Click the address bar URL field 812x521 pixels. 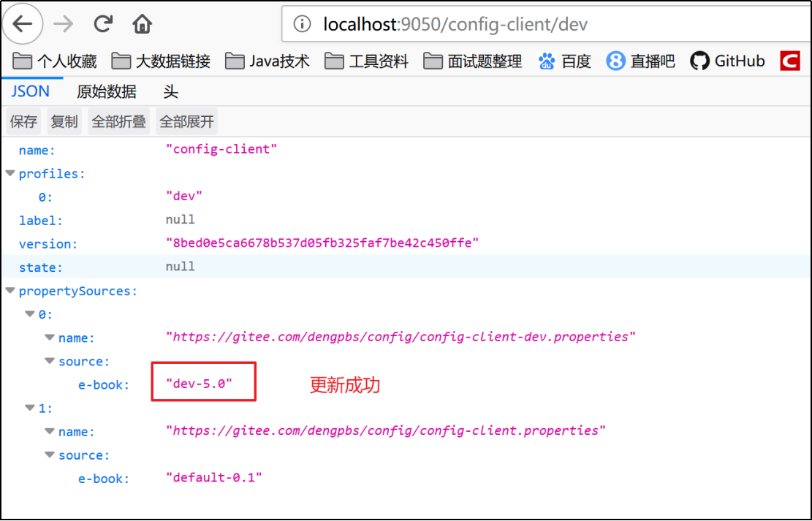[547, 24]
